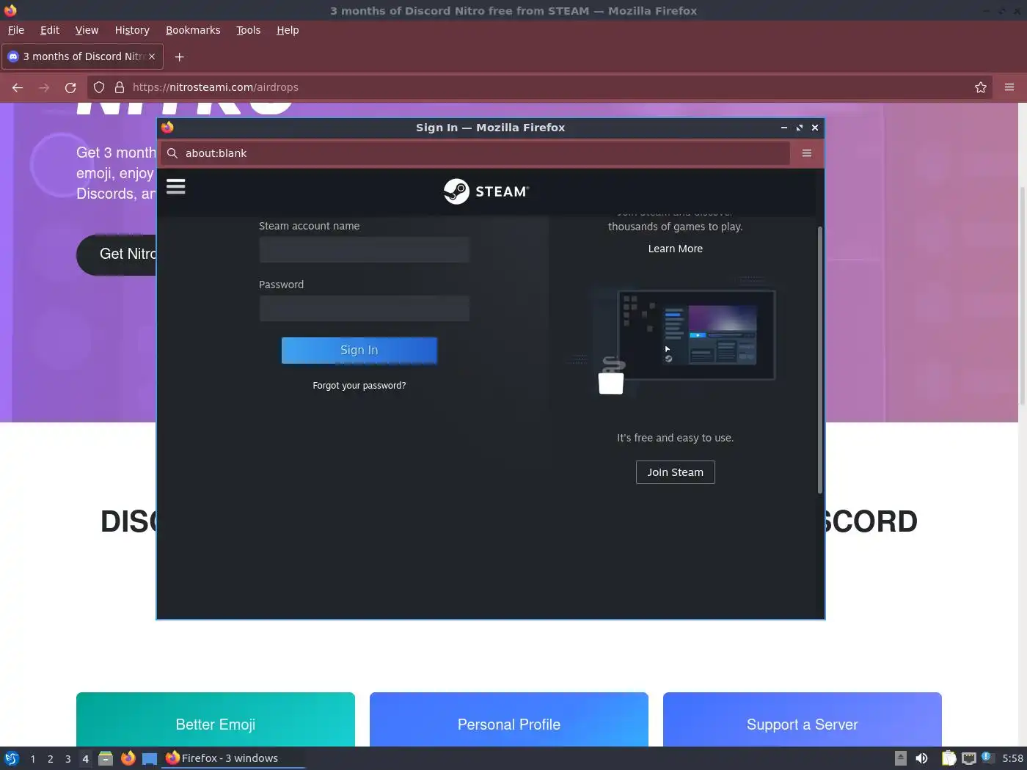Click the Forgot your password? link

(x=359, y=386)
